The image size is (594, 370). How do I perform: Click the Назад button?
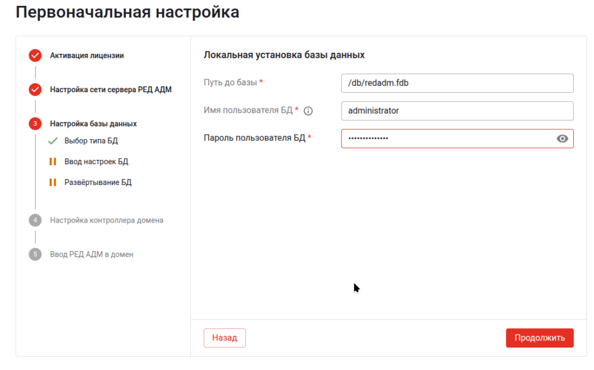[x=224, y=338]
